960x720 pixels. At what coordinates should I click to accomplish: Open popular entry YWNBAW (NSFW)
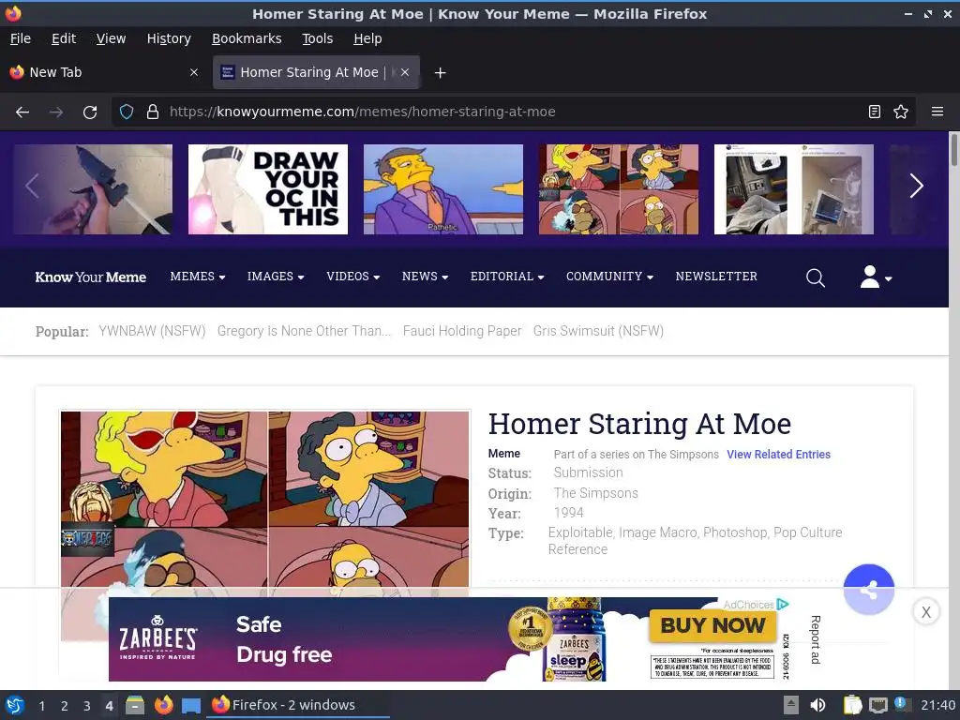click(152, 331)
